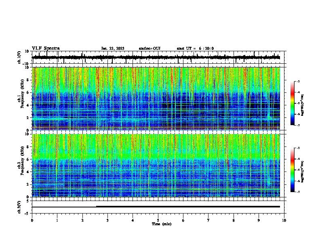The width and height of the screenshot is (320, 247).
Task: Click the ch.2 "Frequency (kHz)" axis label
Action: coord(23,161)
